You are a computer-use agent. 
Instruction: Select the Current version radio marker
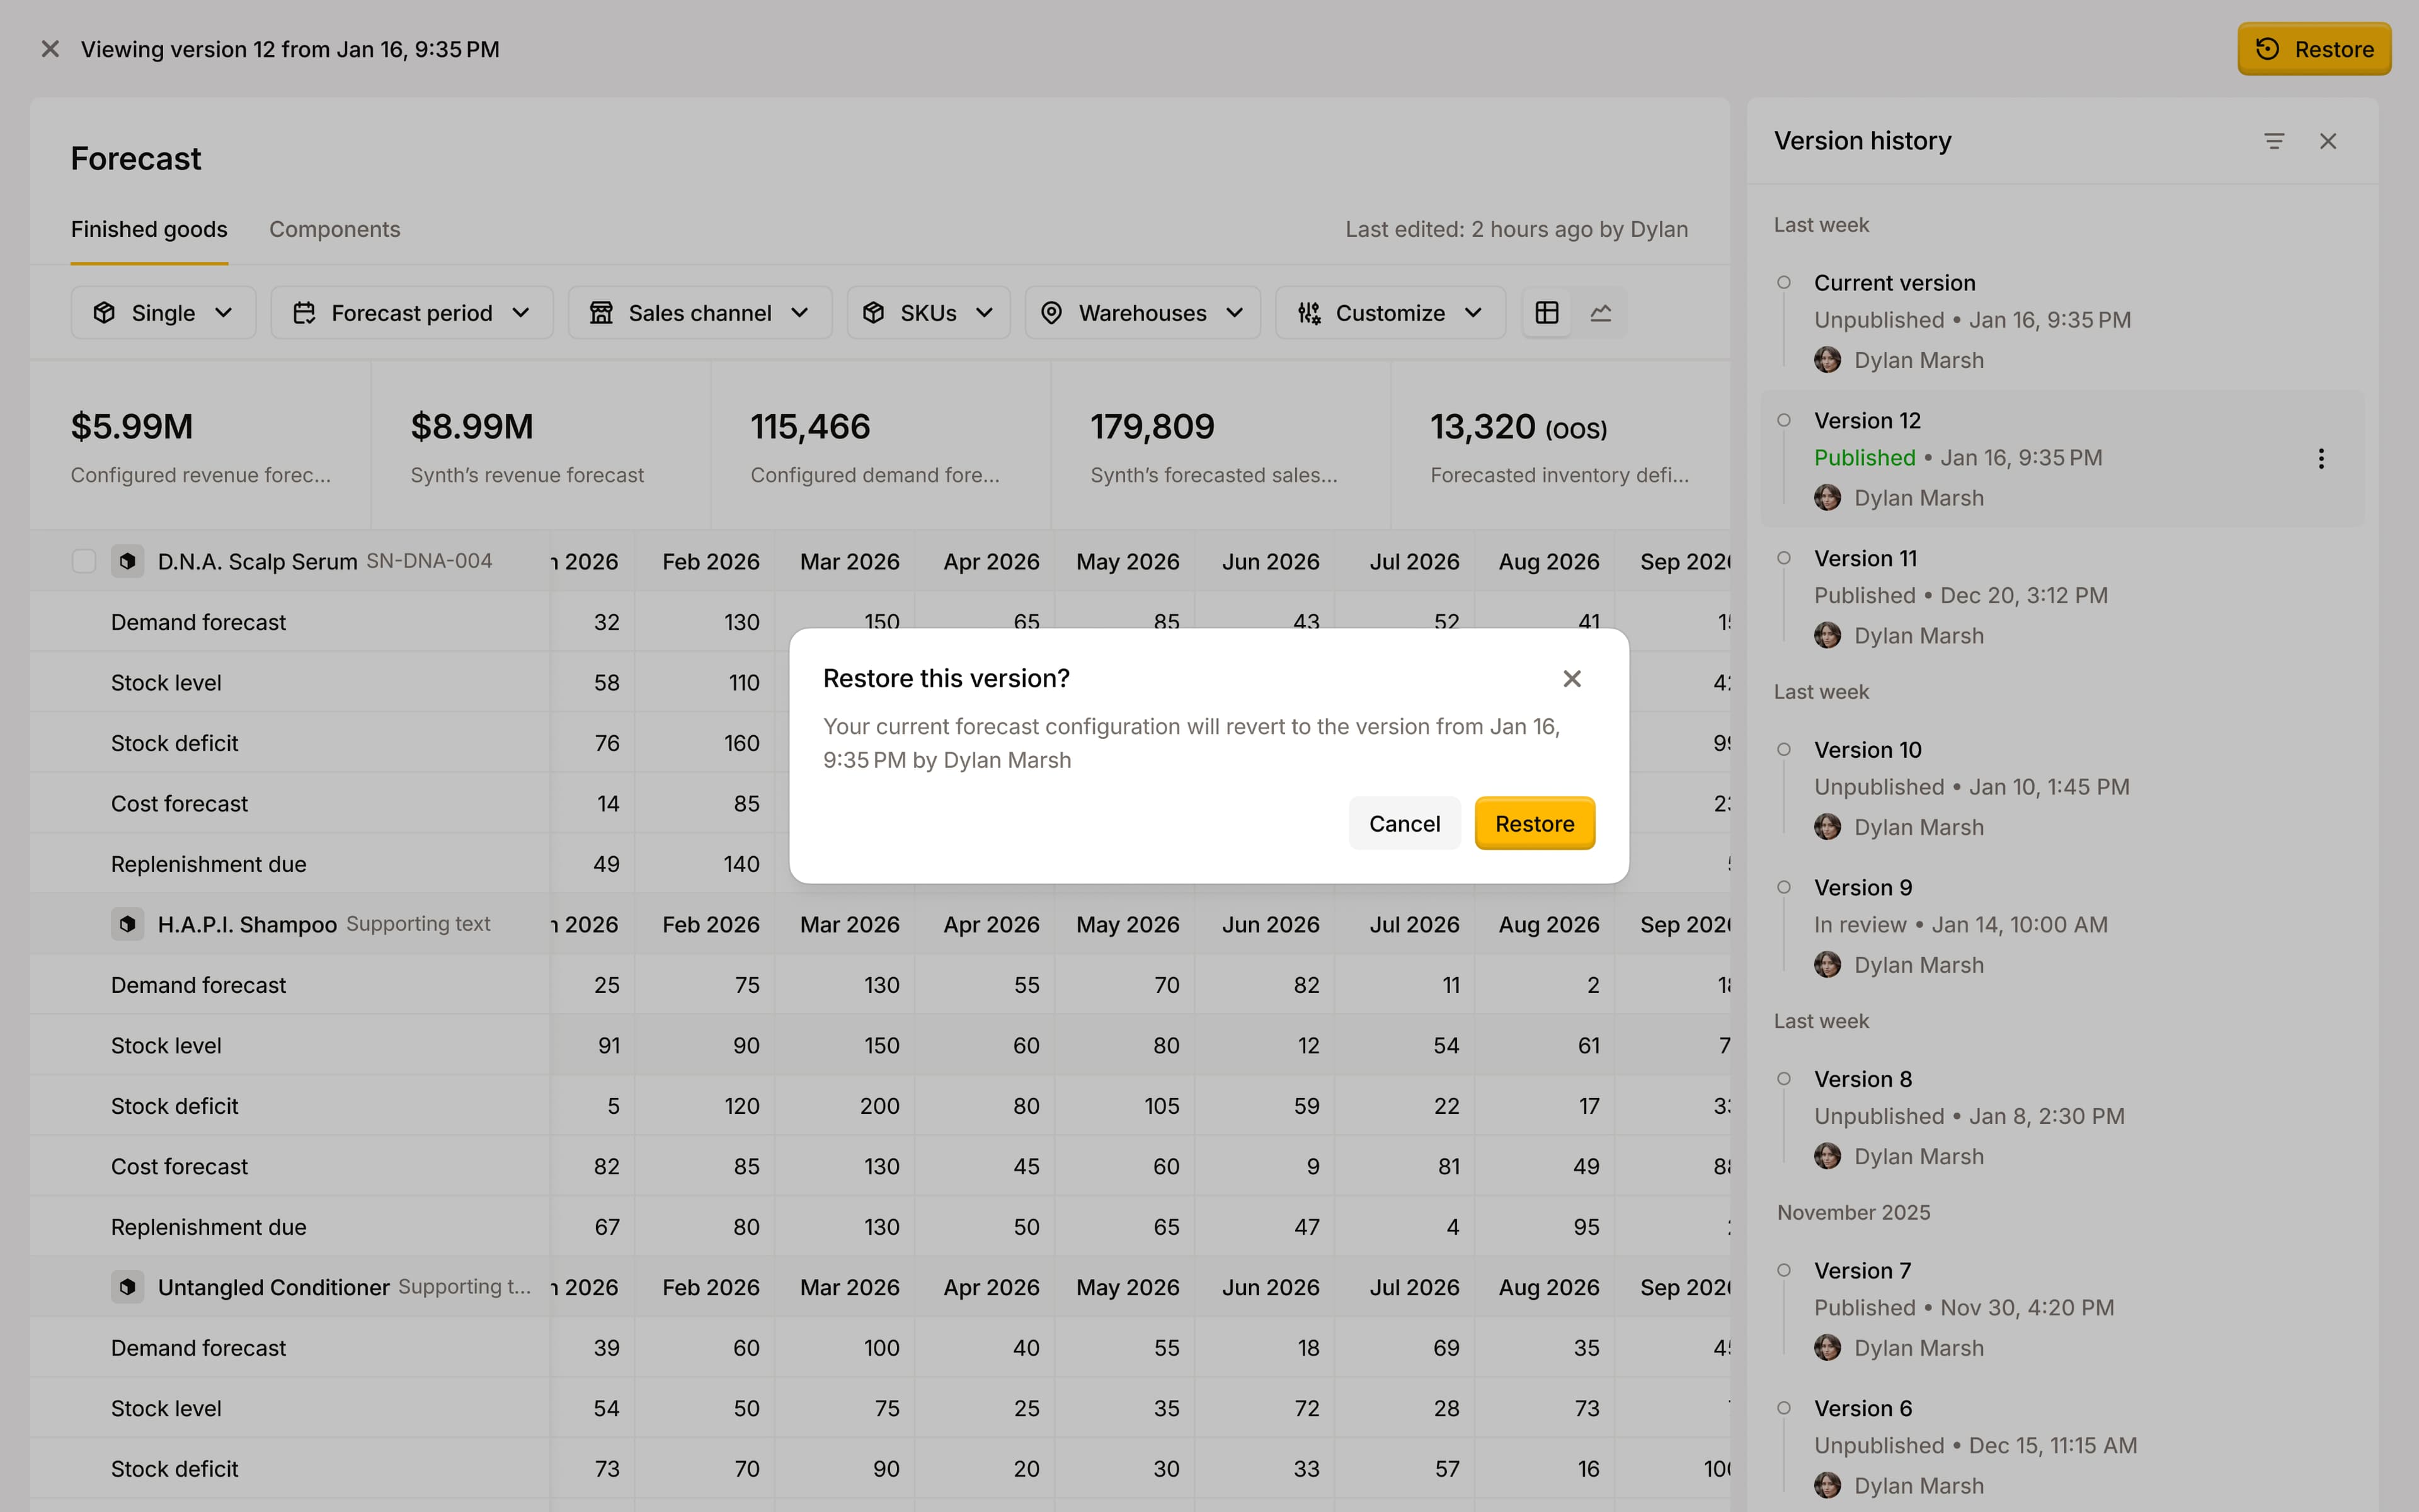coord(1783,283)
